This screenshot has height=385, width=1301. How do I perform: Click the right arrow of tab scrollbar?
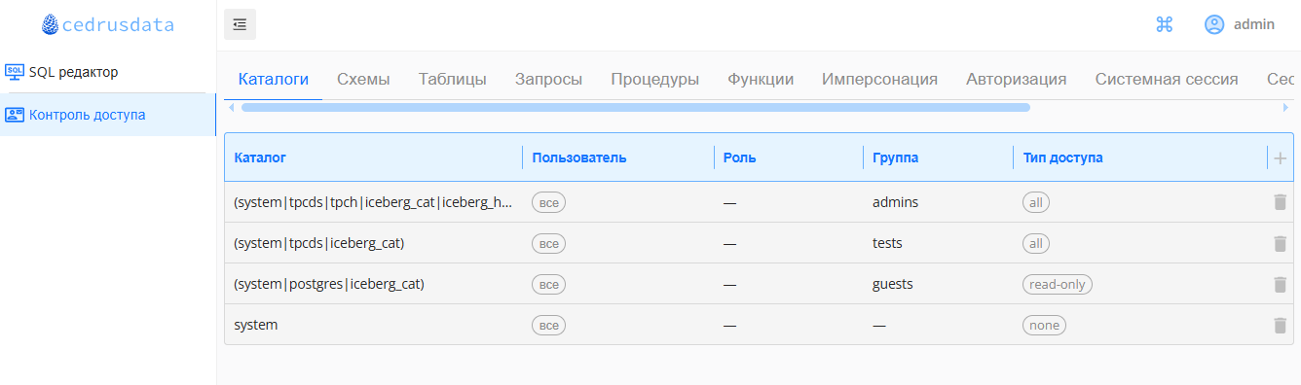[x=1285, y=107]
